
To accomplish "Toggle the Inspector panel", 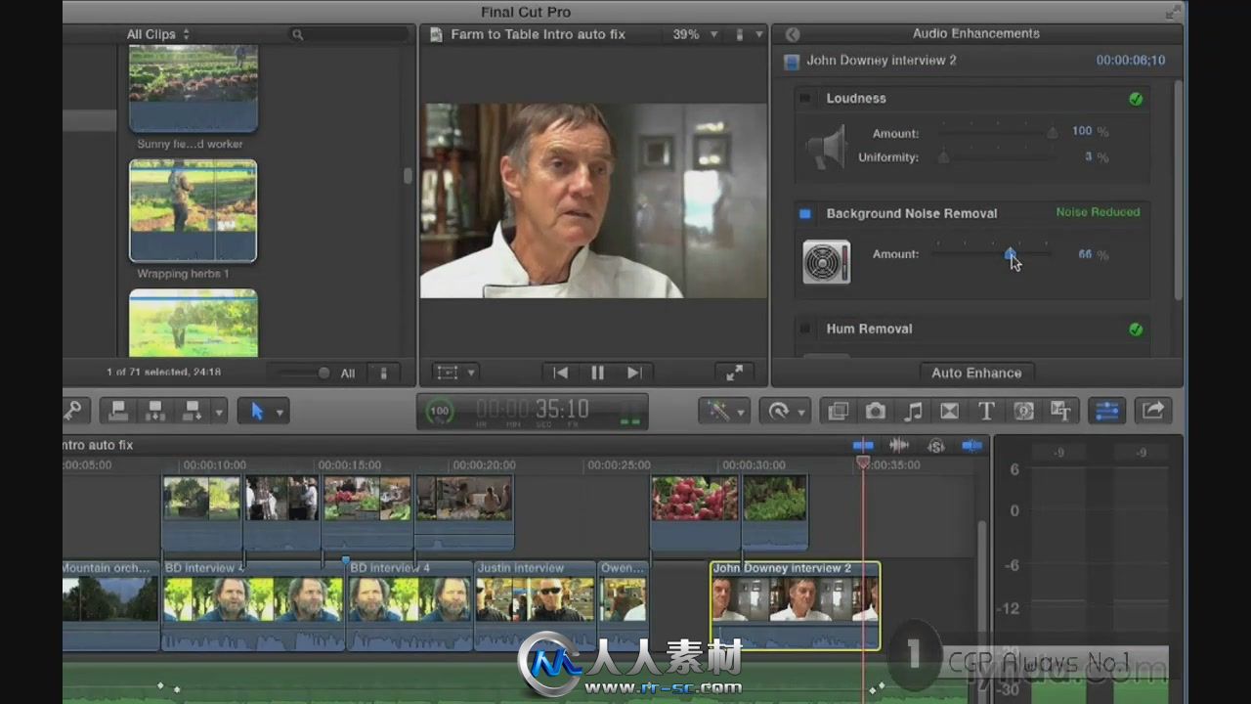I will [1106, 412].
